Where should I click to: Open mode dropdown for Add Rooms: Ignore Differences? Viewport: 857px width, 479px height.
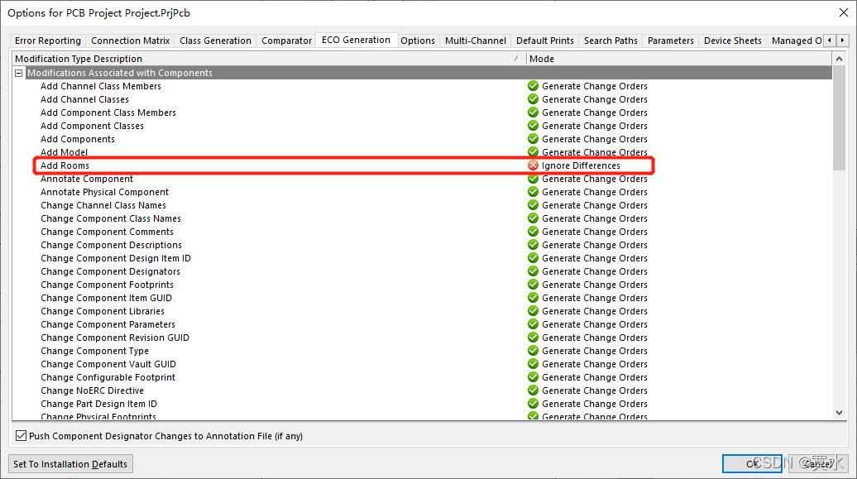point(581,165)
